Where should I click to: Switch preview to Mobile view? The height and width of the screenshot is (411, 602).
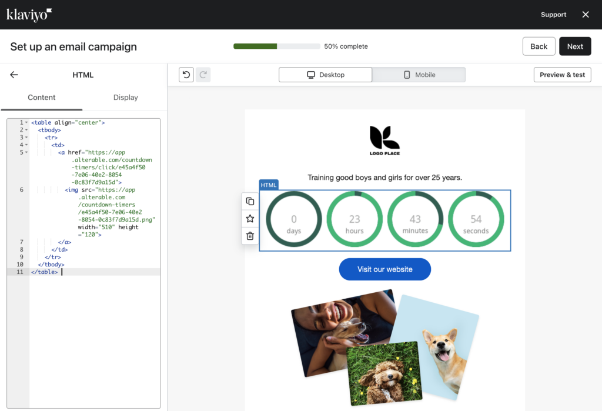click(419, 75)
